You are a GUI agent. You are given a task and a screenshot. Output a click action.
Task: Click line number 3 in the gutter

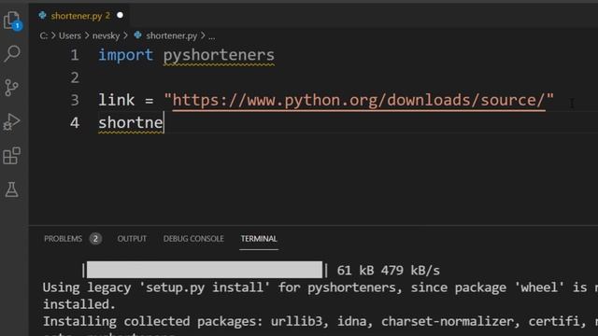(x=75, y=100)
